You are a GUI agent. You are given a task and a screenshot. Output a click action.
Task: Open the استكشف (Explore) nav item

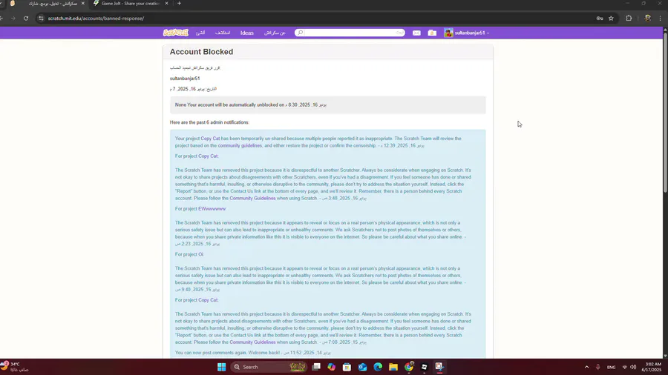click(223, 33)
